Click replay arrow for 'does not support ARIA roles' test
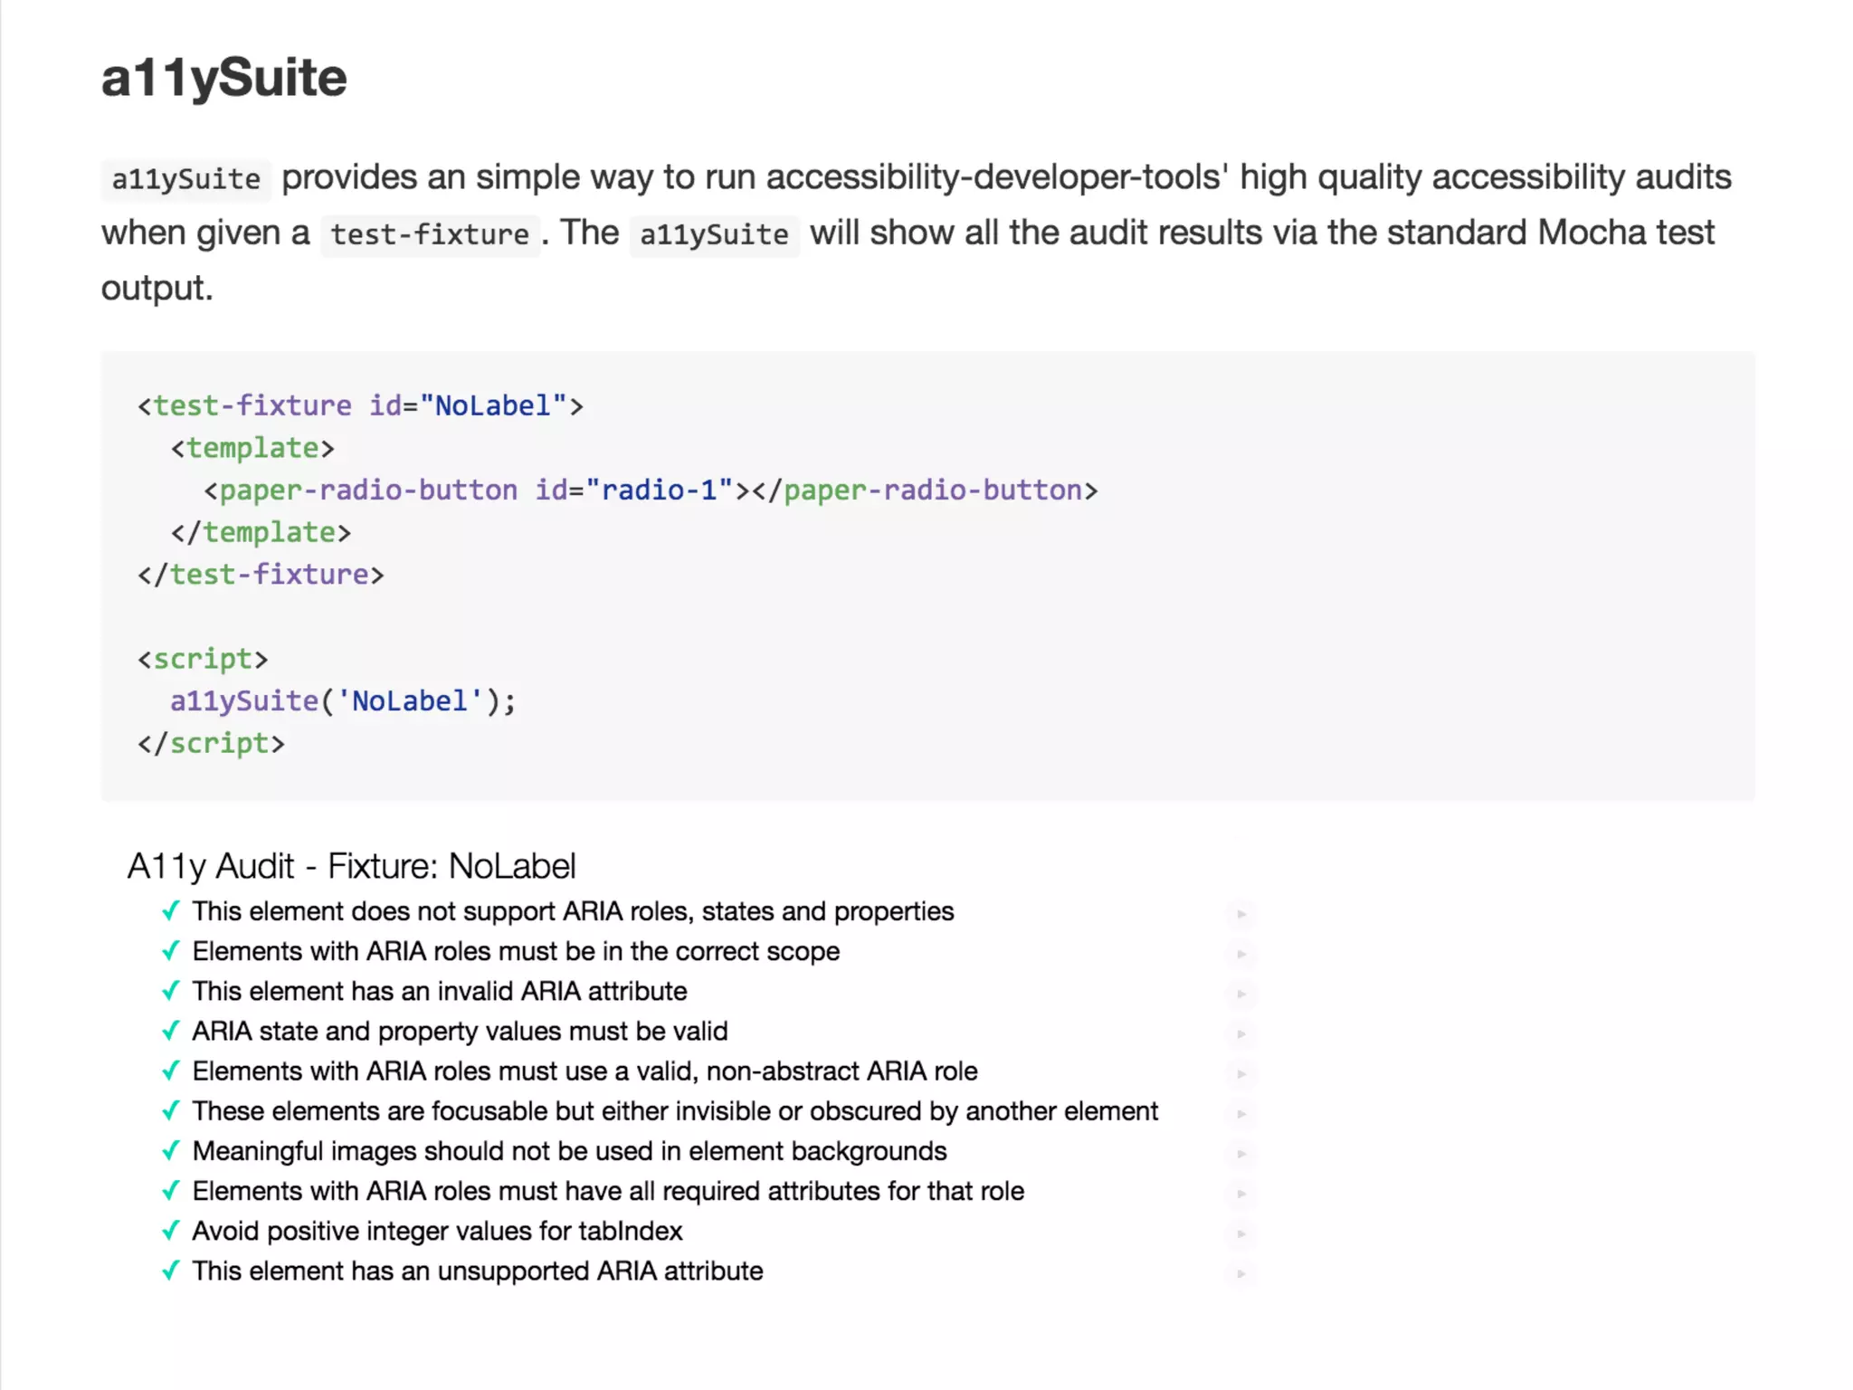Screen dimensions: 1853x1390 (x=1241, y=914)
